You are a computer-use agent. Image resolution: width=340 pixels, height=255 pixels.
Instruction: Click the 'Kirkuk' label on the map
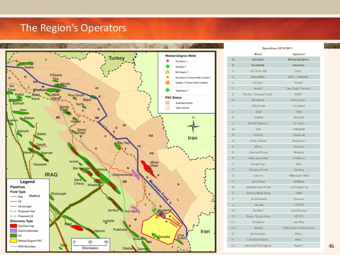(103, 170)
